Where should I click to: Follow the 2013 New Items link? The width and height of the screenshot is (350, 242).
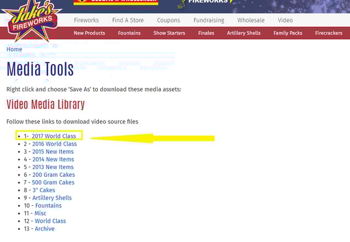pos(53,167)
